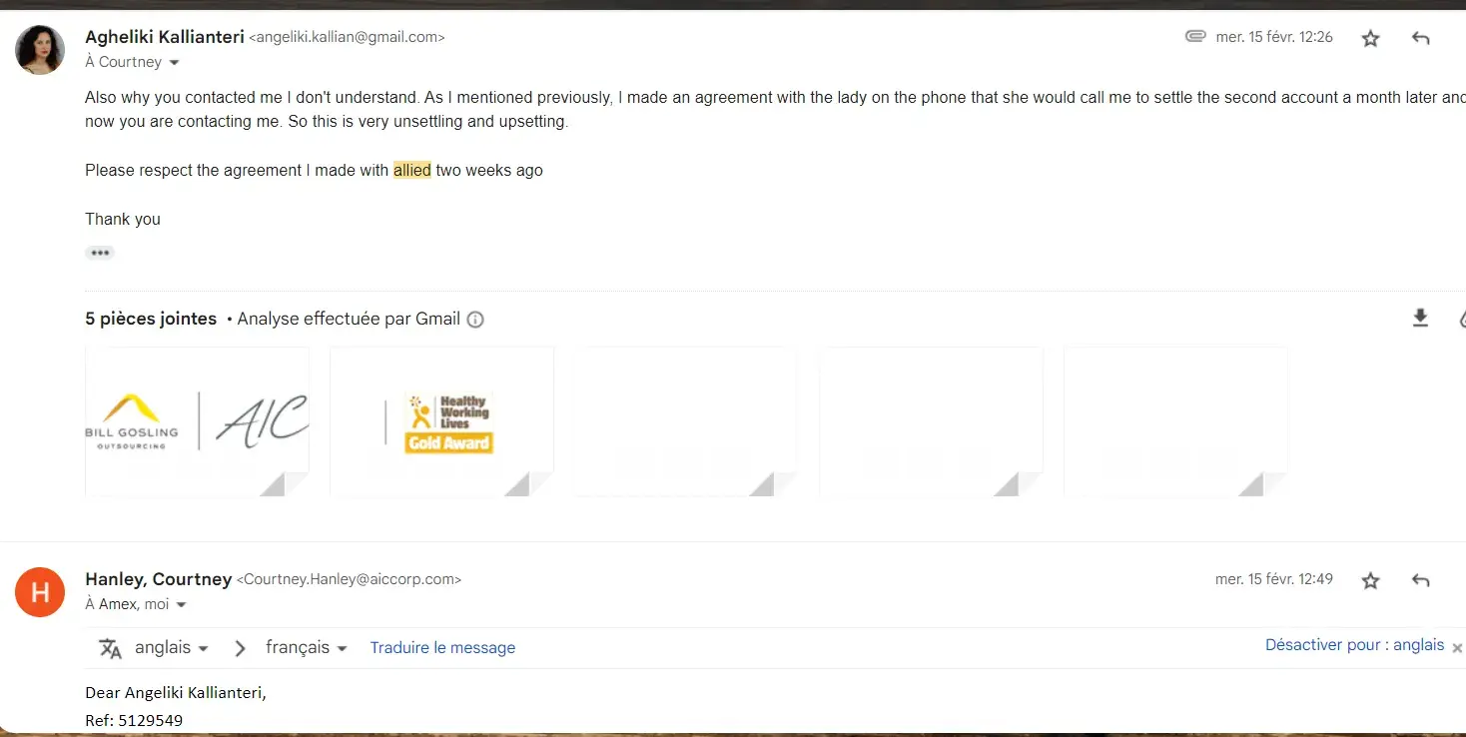This screenshot has width=1466, height=737.
Task: Download all attachments
Action: 1420,319
